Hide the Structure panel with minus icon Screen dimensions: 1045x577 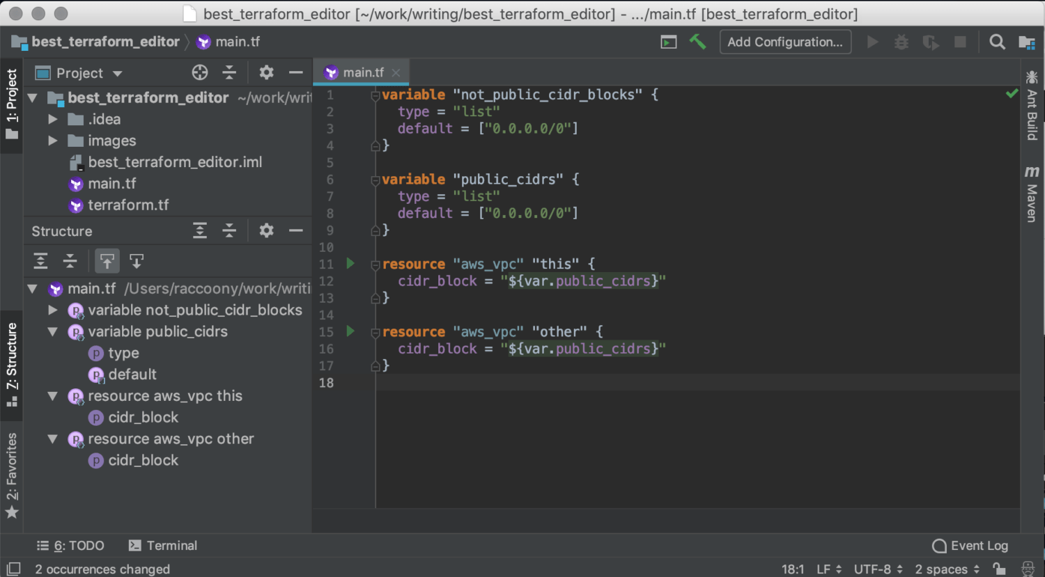(x=296, y=230)
